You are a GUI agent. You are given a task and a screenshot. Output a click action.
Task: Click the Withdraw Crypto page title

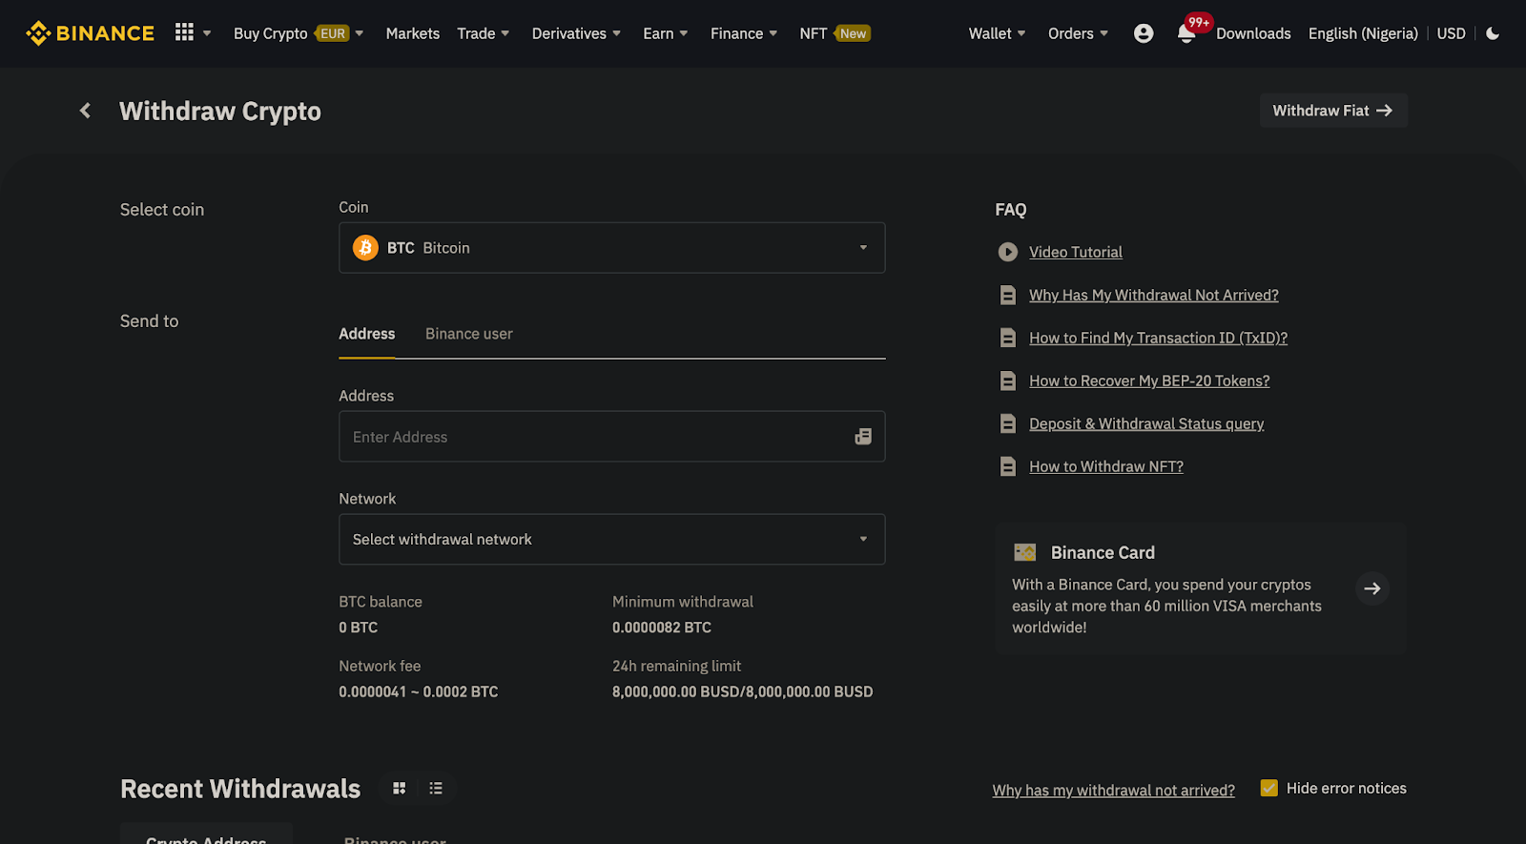220,112
